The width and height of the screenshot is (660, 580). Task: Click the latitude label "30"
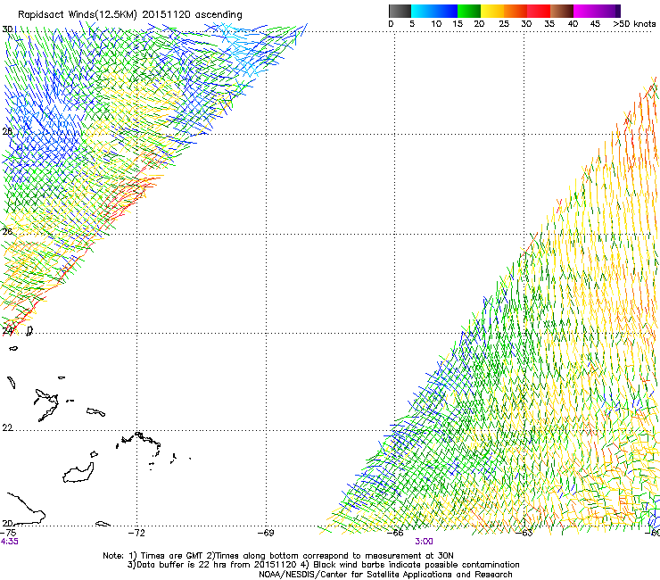pos(7,29)
